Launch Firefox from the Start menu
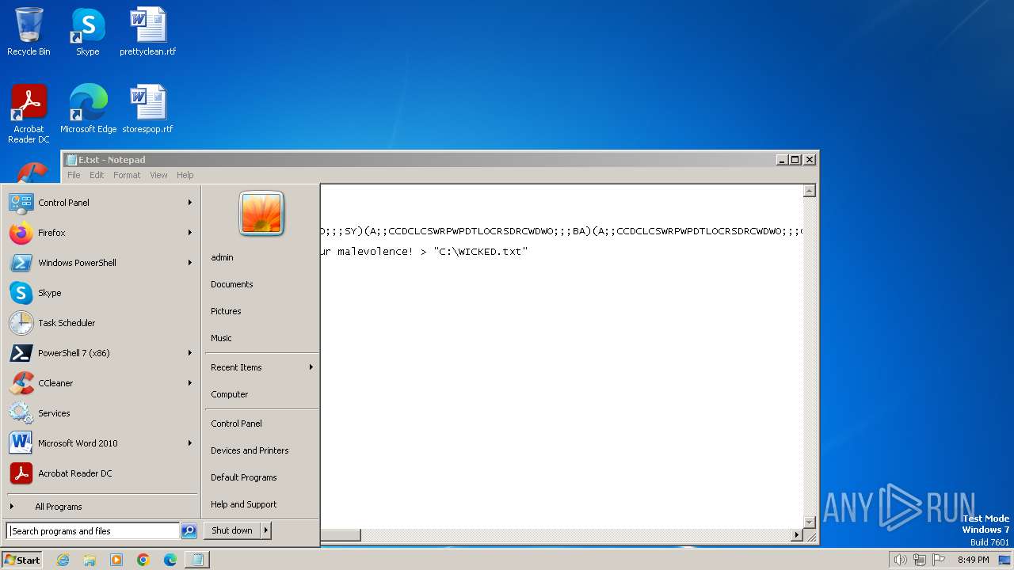The image size is (1014, 570). [x=101, y=233]
